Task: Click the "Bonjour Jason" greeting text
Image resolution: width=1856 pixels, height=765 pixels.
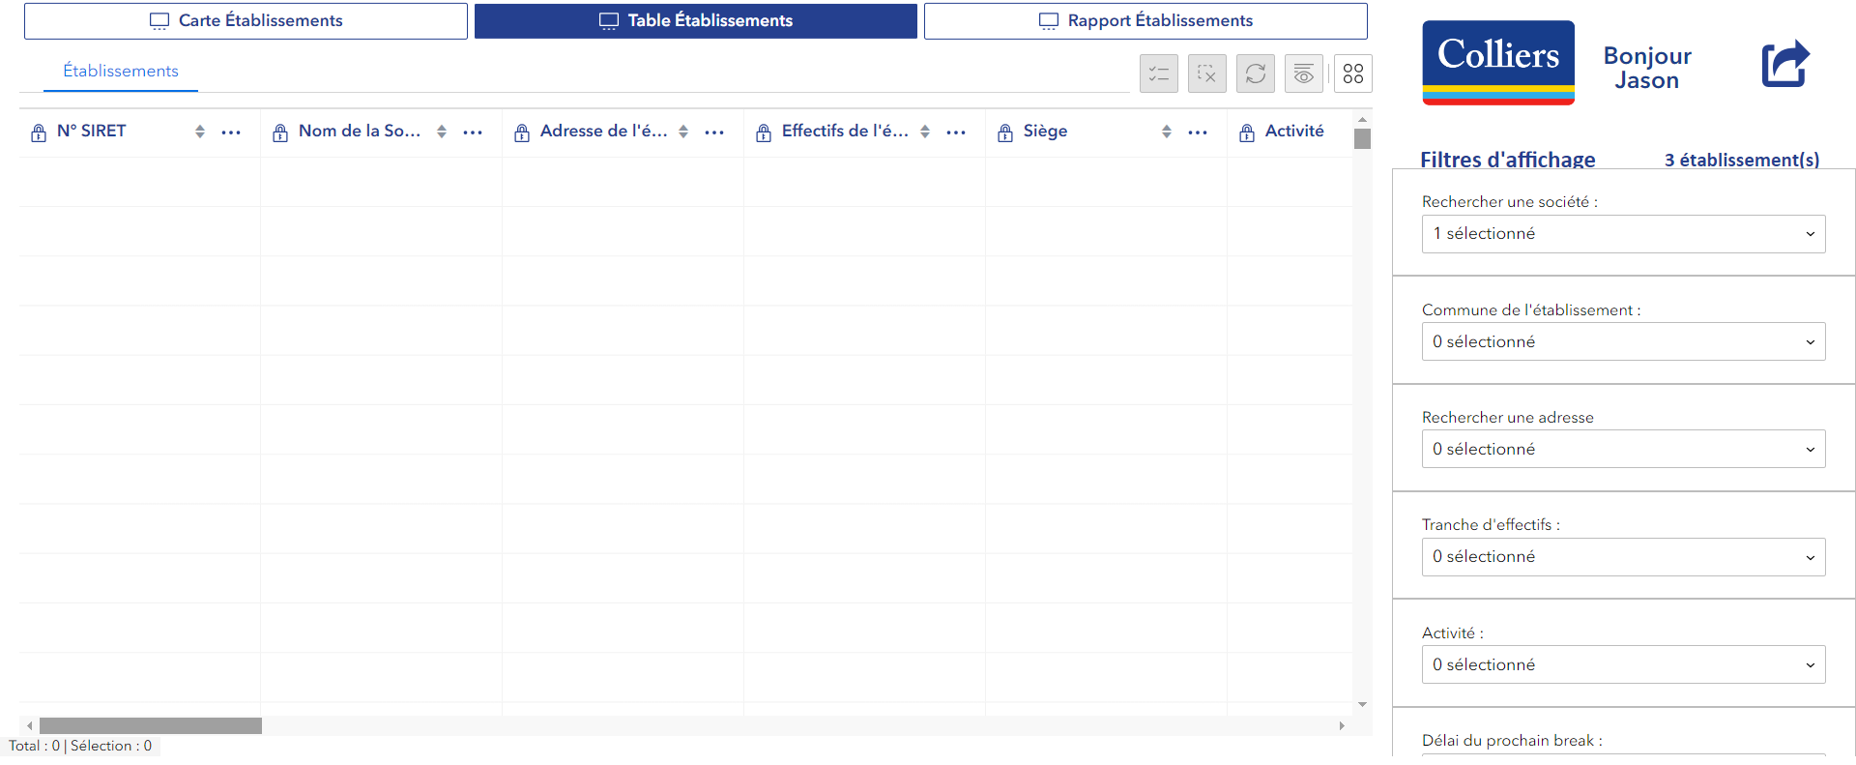Action: (1647, 68)
